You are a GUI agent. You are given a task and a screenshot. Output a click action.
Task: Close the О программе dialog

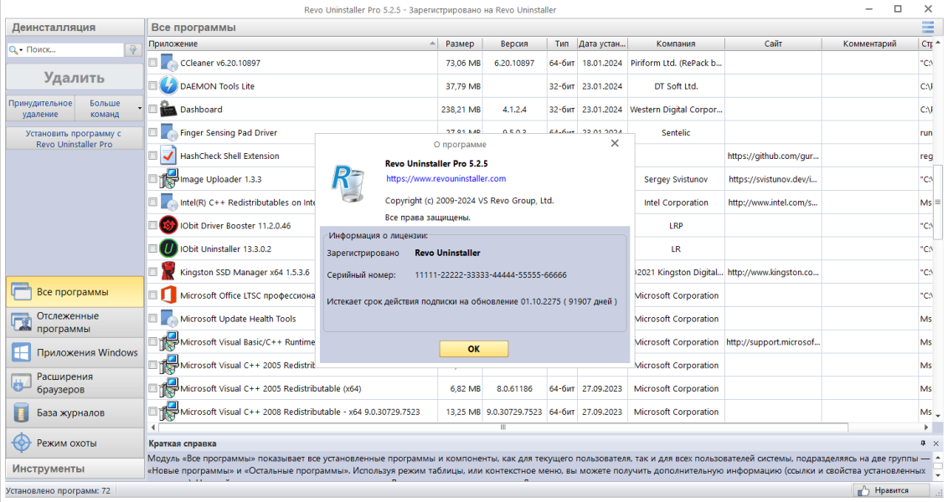pos(615,143)
